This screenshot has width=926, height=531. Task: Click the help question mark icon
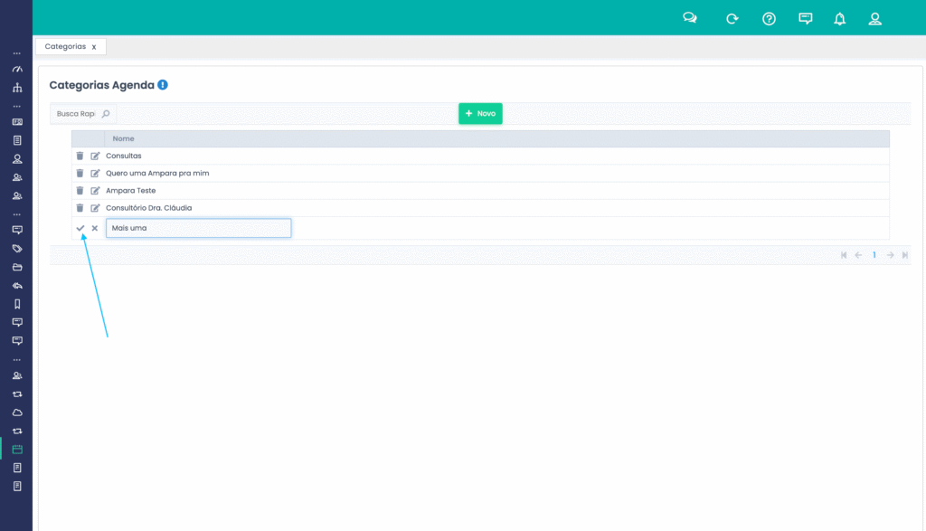(x=769, y=19)
